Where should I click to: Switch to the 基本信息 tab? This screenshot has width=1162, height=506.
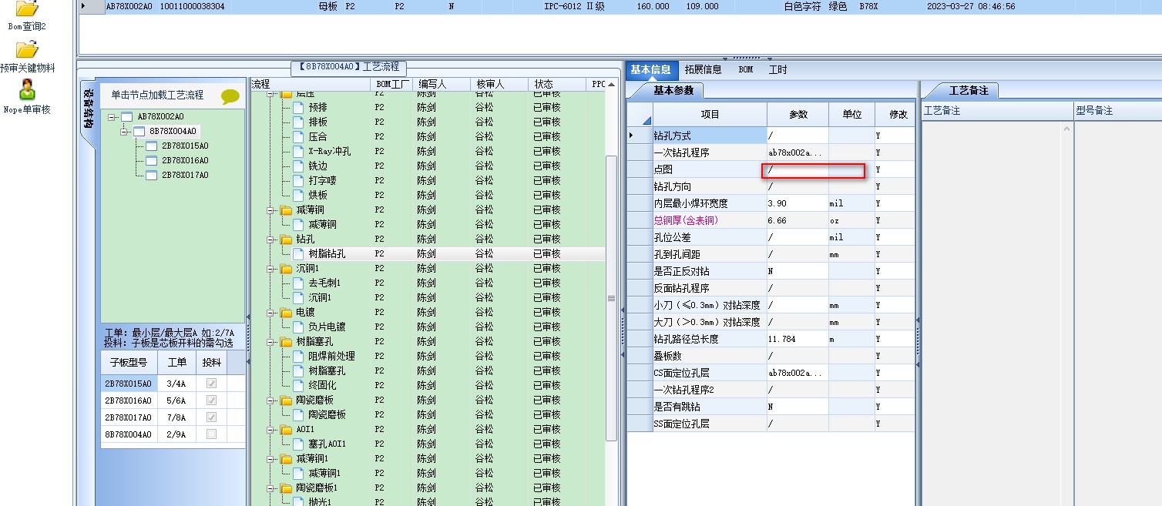point(650,69)
